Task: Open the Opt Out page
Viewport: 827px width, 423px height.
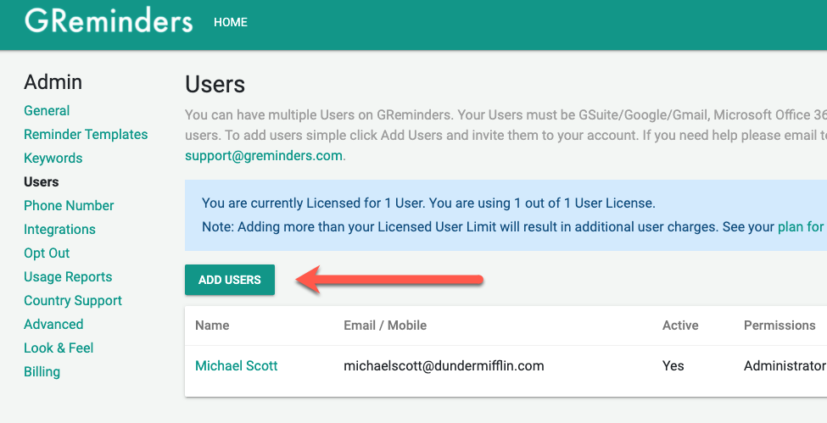Action: tap(47, 253)
